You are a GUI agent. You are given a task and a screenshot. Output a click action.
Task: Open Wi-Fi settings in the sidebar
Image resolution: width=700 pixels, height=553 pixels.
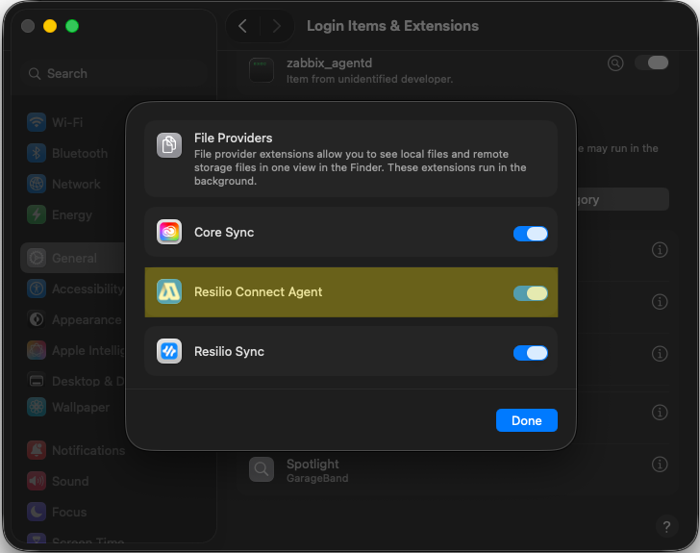71,122
